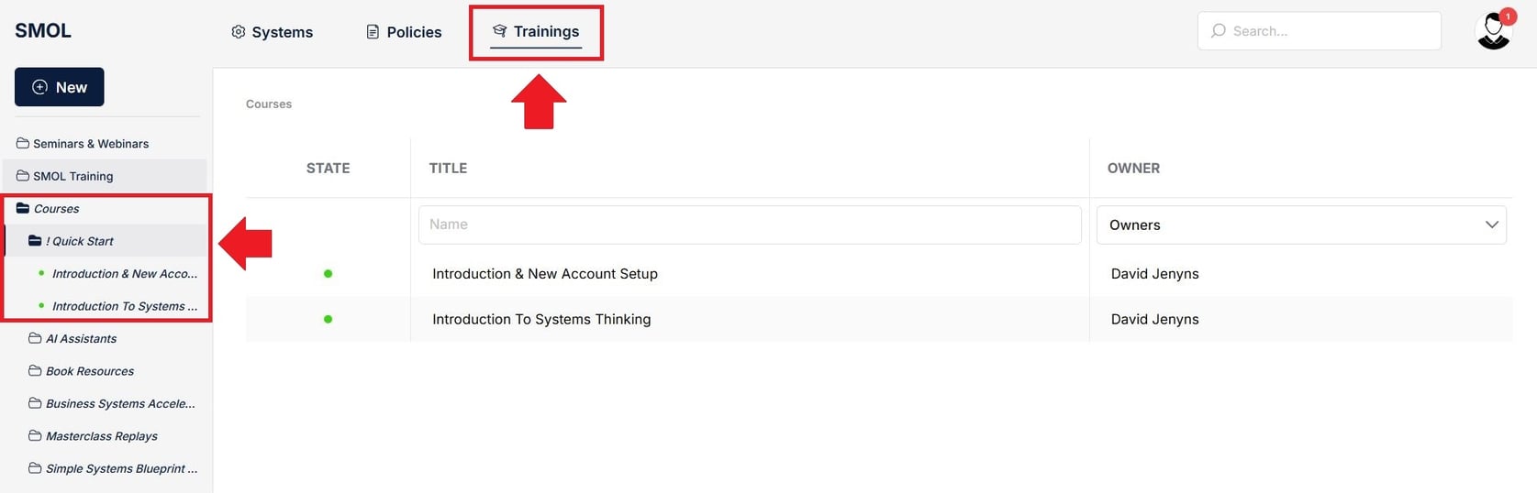Viewport: 1537px width, 493px height.
Task: Open sidebar item Introduction & New Acco...
Action: [124, 274]
